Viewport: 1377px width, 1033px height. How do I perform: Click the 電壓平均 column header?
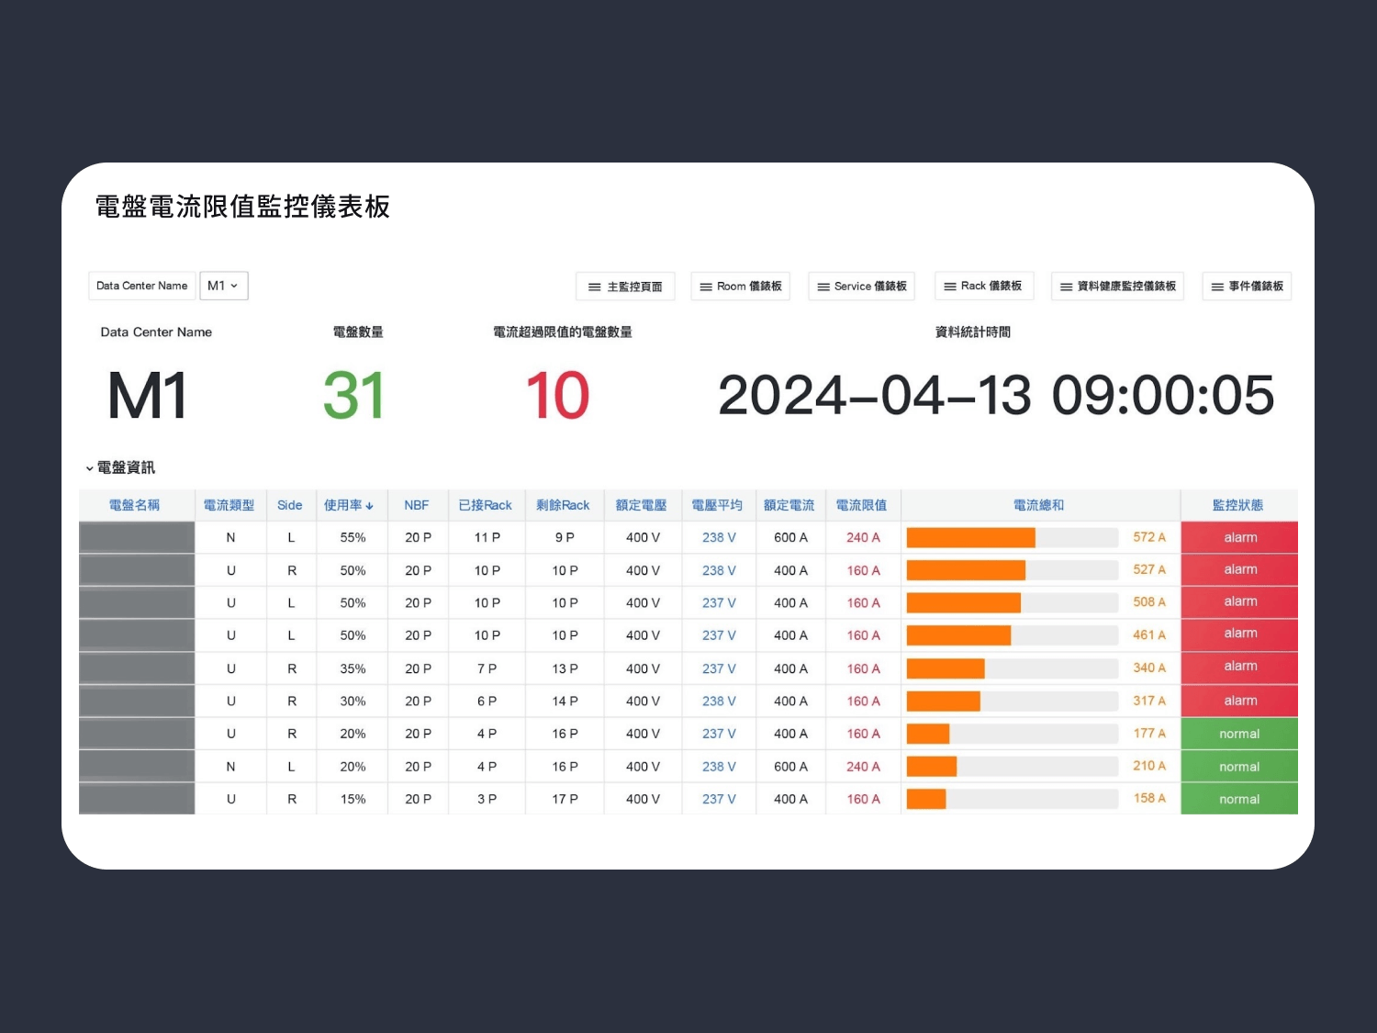[717, 505]
